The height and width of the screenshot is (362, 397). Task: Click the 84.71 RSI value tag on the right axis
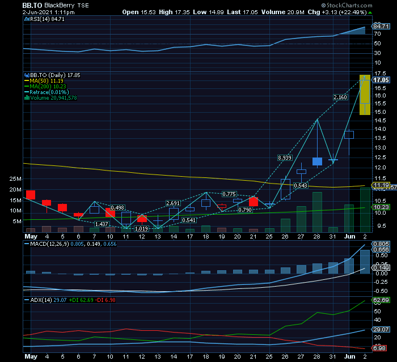(381, 26)
